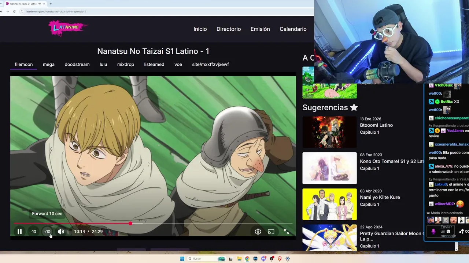Open OBS Studio from the taskbar
Screen dimensions: 469x263
point(272,259)
